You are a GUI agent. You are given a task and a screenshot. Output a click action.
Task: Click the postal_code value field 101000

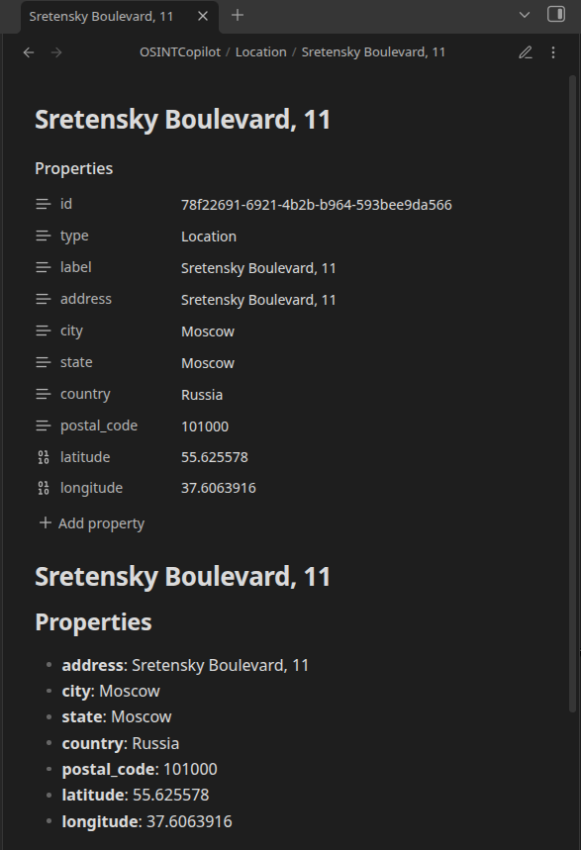point(204,425)
